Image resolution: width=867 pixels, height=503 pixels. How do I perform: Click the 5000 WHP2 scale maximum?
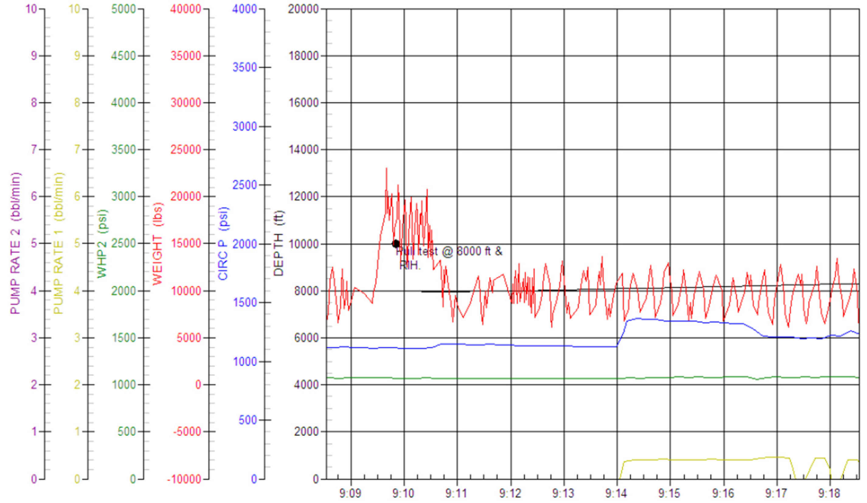[x=123, y=9]
